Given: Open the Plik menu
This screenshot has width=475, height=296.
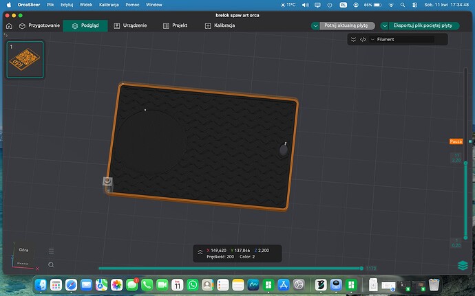Looking at the screenshot, I should [50, 5].
